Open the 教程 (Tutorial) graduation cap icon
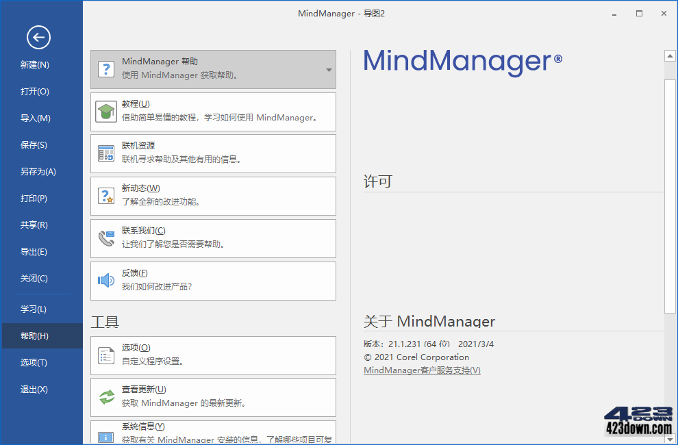This screenshot has height=445, width=678. 106,111
